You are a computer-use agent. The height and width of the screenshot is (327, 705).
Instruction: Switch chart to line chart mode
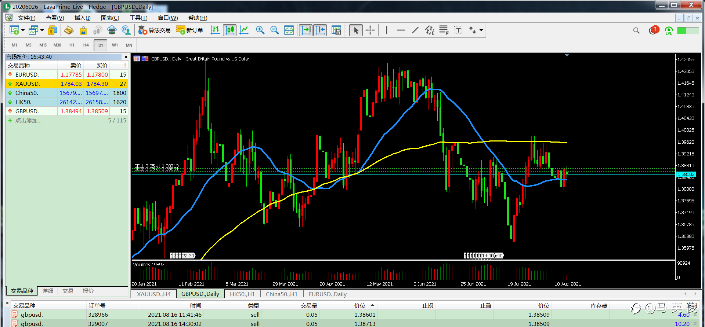click(x=244, y=30)
